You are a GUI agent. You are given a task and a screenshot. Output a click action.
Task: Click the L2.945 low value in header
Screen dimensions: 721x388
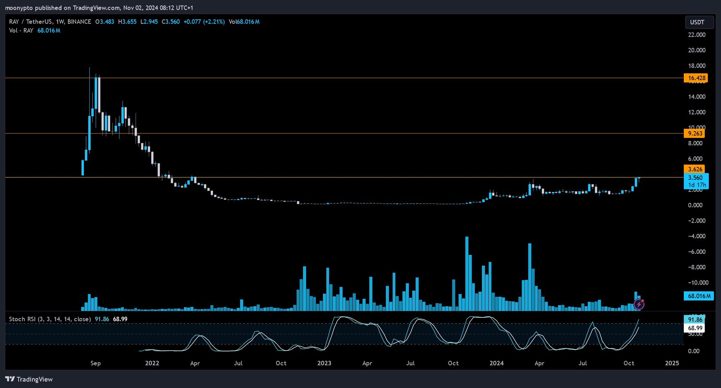pyautogui.click(x=149, y=22)
